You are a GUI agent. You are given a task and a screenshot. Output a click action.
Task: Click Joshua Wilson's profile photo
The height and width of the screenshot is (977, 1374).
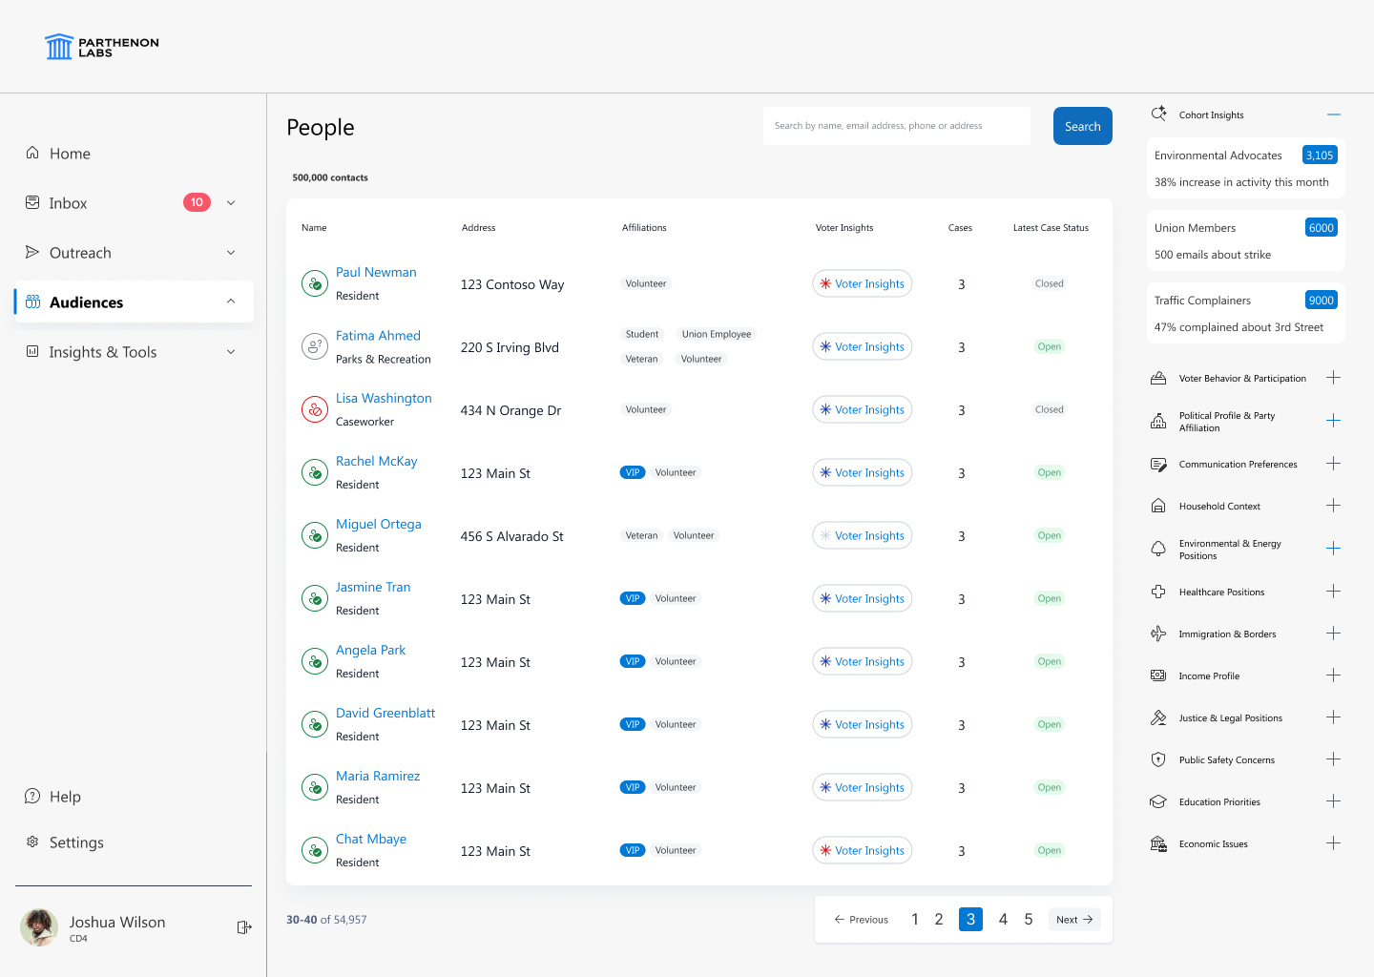[x=39, y=927]
